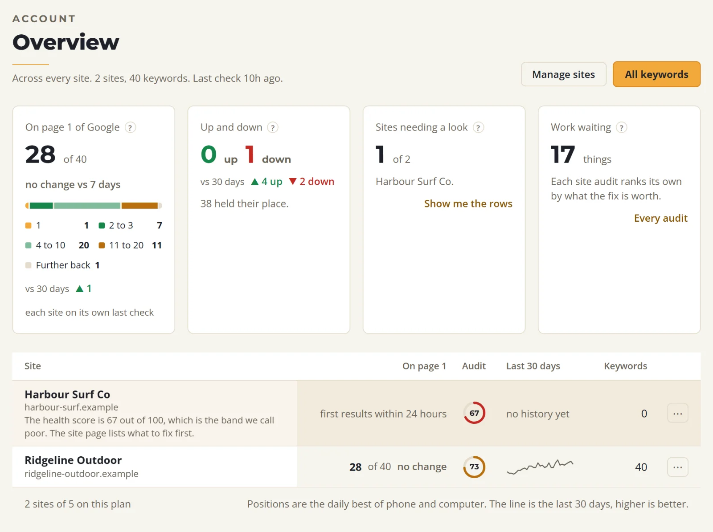713x532 pixels.
Task: Open the Harbour Surf Co site row
Action: (356, 414)
